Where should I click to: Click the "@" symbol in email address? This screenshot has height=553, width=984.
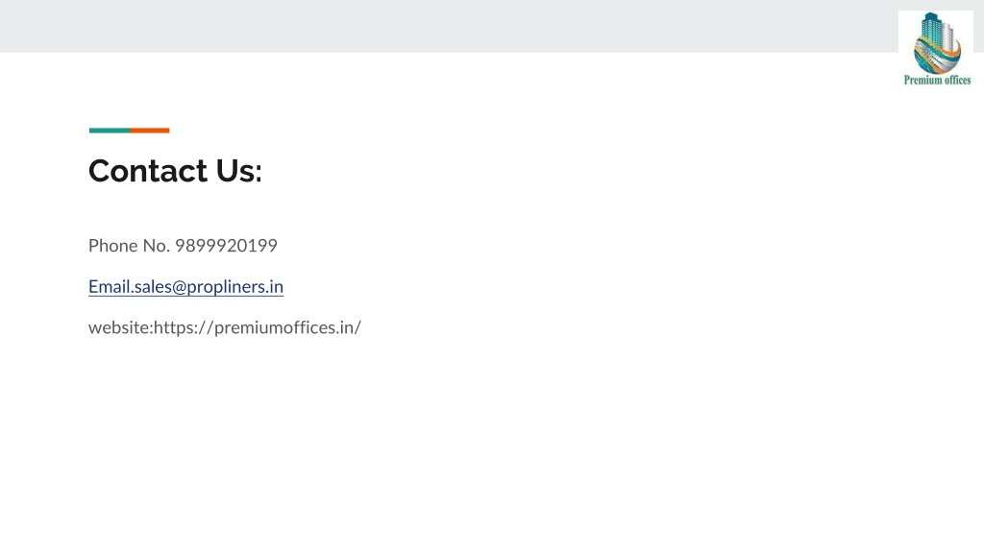pos(179,287)
